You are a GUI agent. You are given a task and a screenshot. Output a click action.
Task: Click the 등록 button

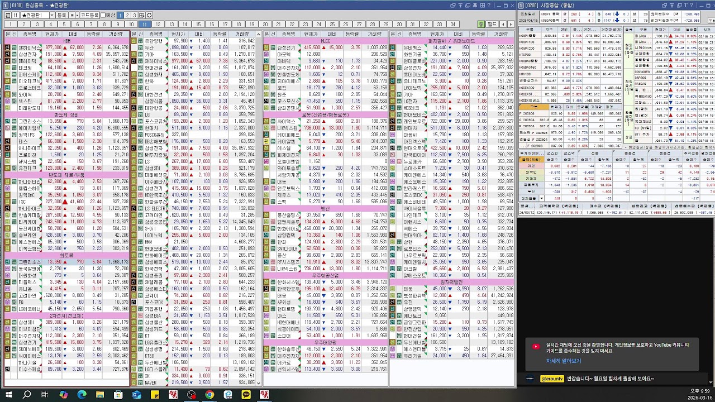(x=62, y=15)
